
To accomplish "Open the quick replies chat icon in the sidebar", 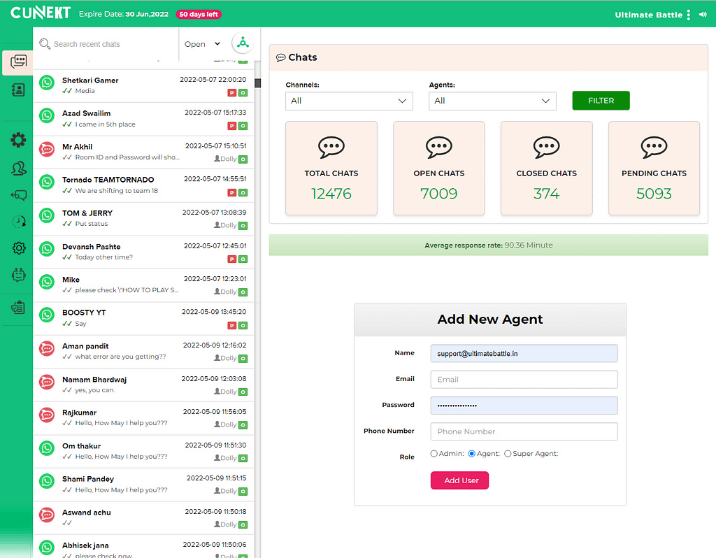I will pos(19,194).
